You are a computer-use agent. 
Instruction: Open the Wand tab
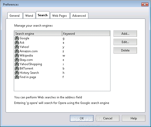point(29,15)
